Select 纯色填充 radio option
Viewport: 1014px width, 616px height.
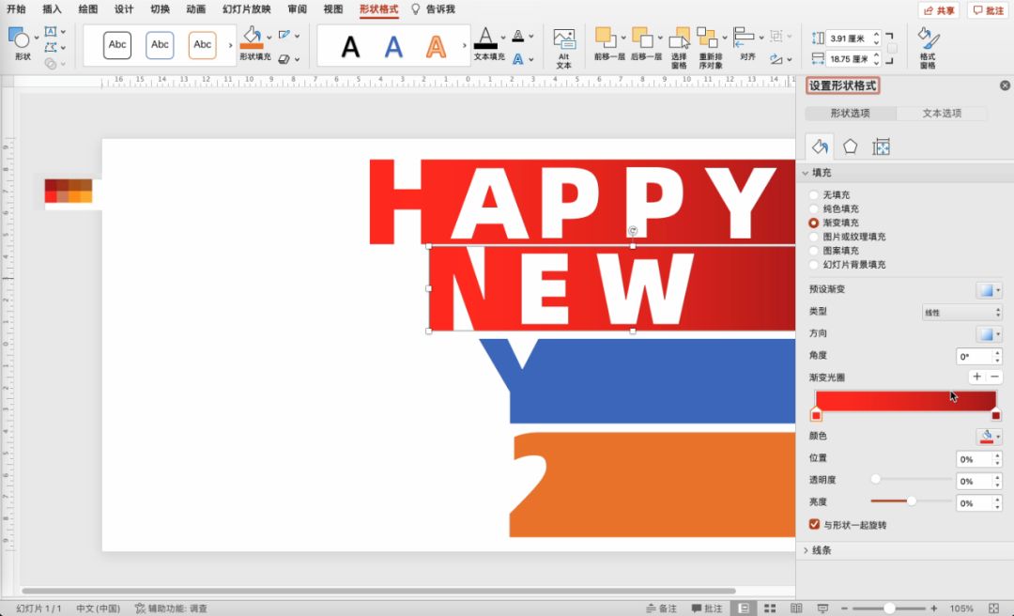coord(813,209)
